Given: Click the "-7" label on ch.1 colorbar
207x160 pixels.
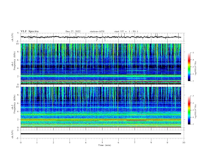Looking at the screenshot, I should click(x=193, y=81).
